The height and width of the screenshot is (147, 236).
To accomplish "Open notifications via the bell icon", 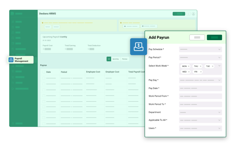I will pos(188,14).
